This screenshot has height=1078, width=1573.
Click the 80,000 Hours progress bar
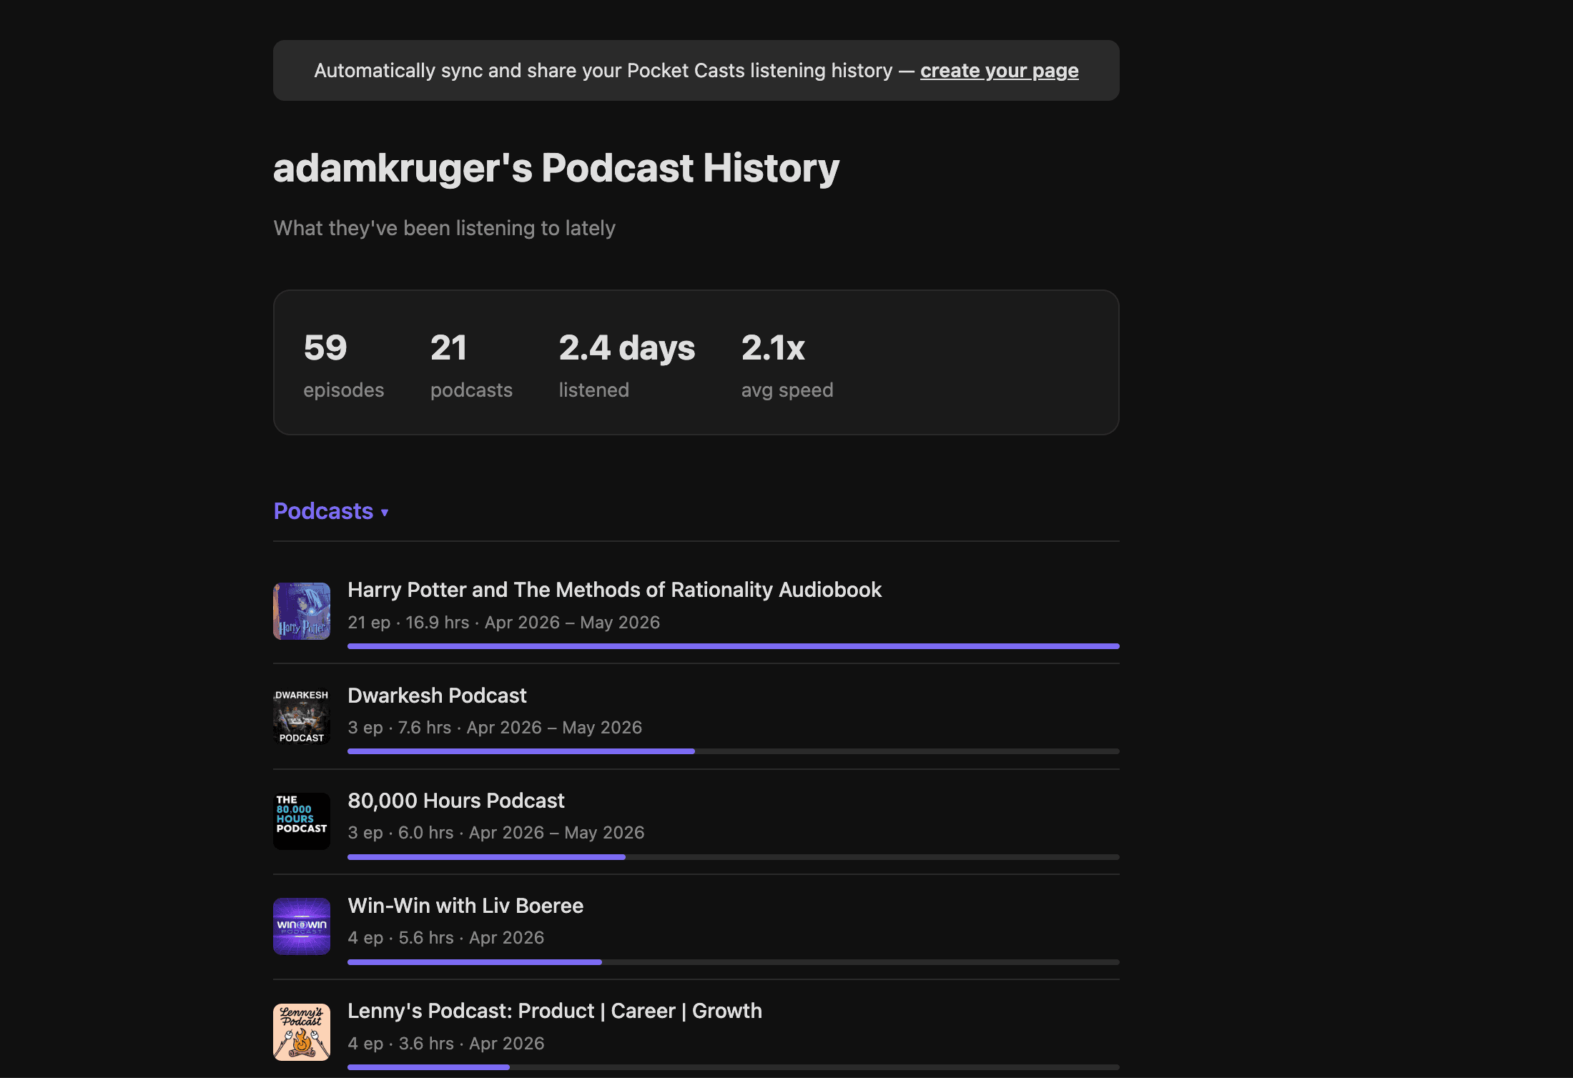pyautogui.click(x=734, y=856)
